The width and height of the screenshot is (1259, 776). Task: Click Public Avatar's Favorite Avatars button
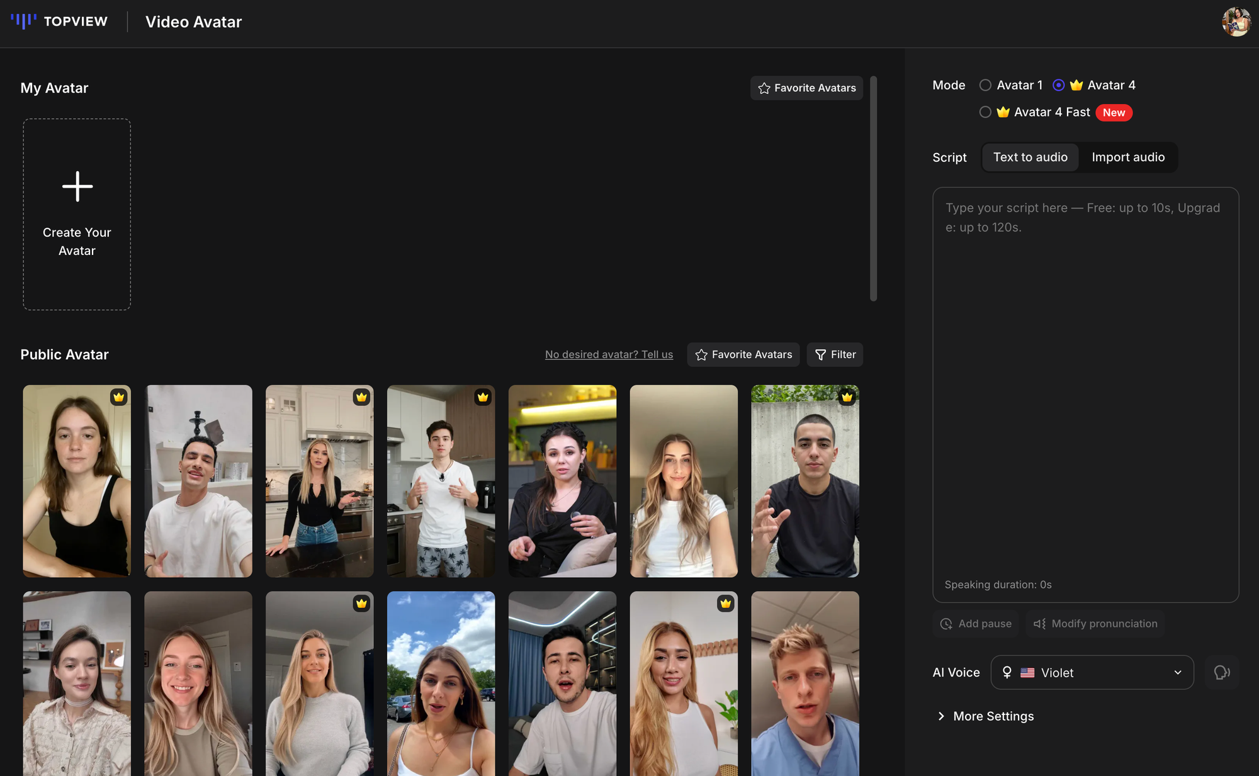pos(743,355)
